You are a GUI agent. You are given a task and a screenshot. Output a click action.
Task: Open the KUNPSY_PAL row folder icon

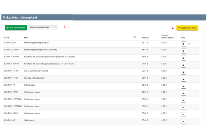pos(183,44)
